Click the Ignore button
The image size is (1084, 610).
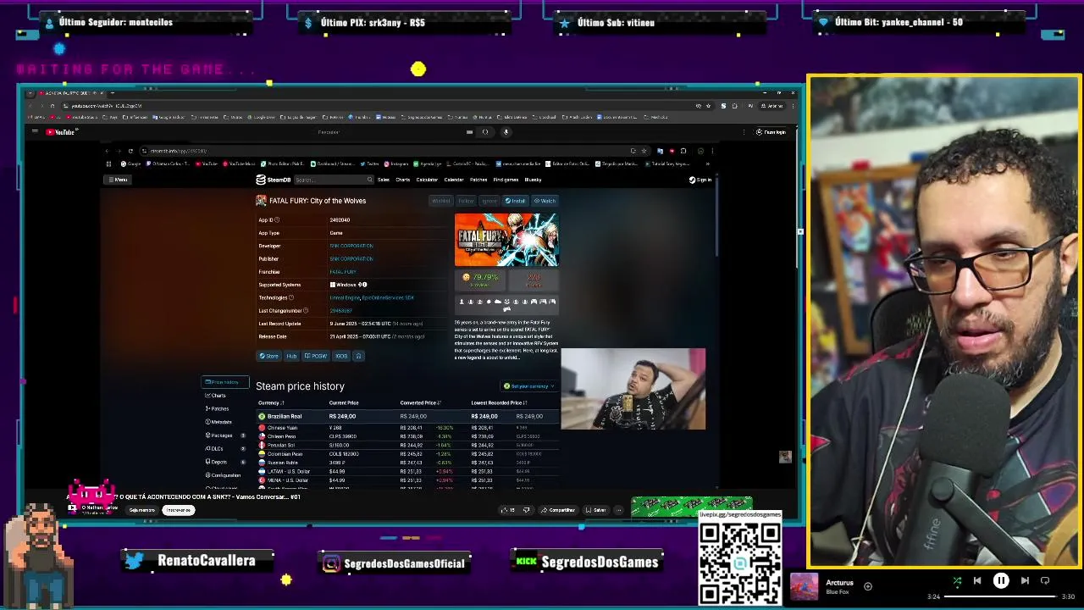[x=489, y=201]
